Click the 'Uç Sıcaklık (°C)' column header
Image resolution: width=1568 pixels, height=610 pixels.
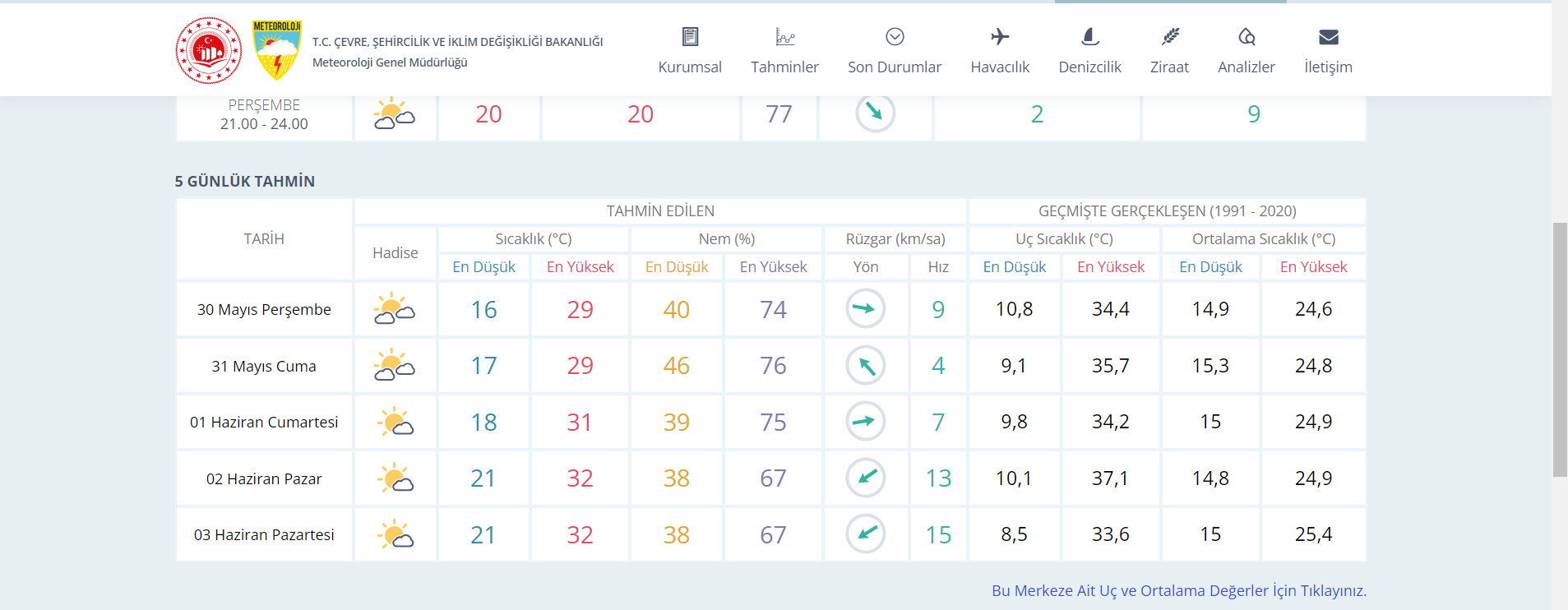[1064, 239]
